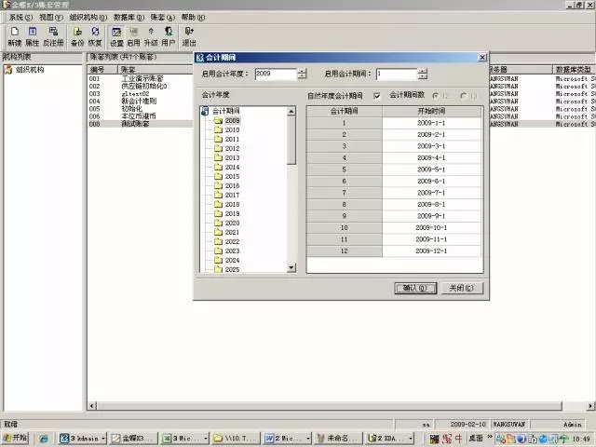
Task: Click the year tree scrollbar down arrow
Action: coord(291,268)
